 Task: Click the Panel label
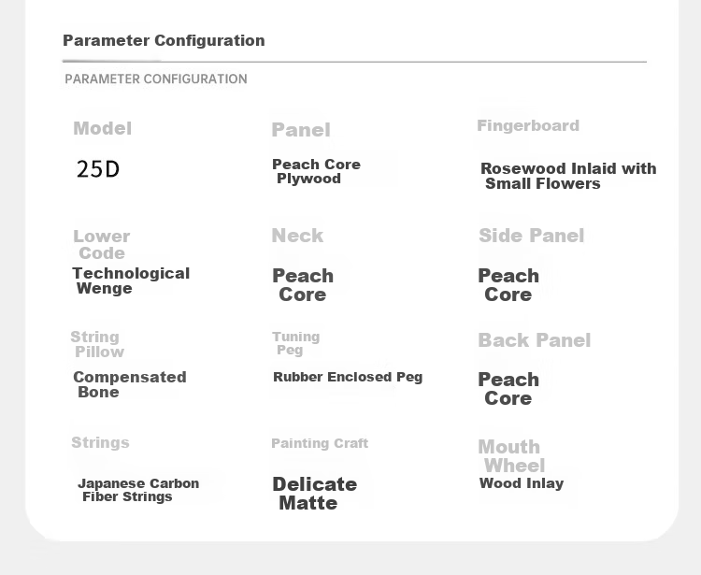[x=301, y=130]
